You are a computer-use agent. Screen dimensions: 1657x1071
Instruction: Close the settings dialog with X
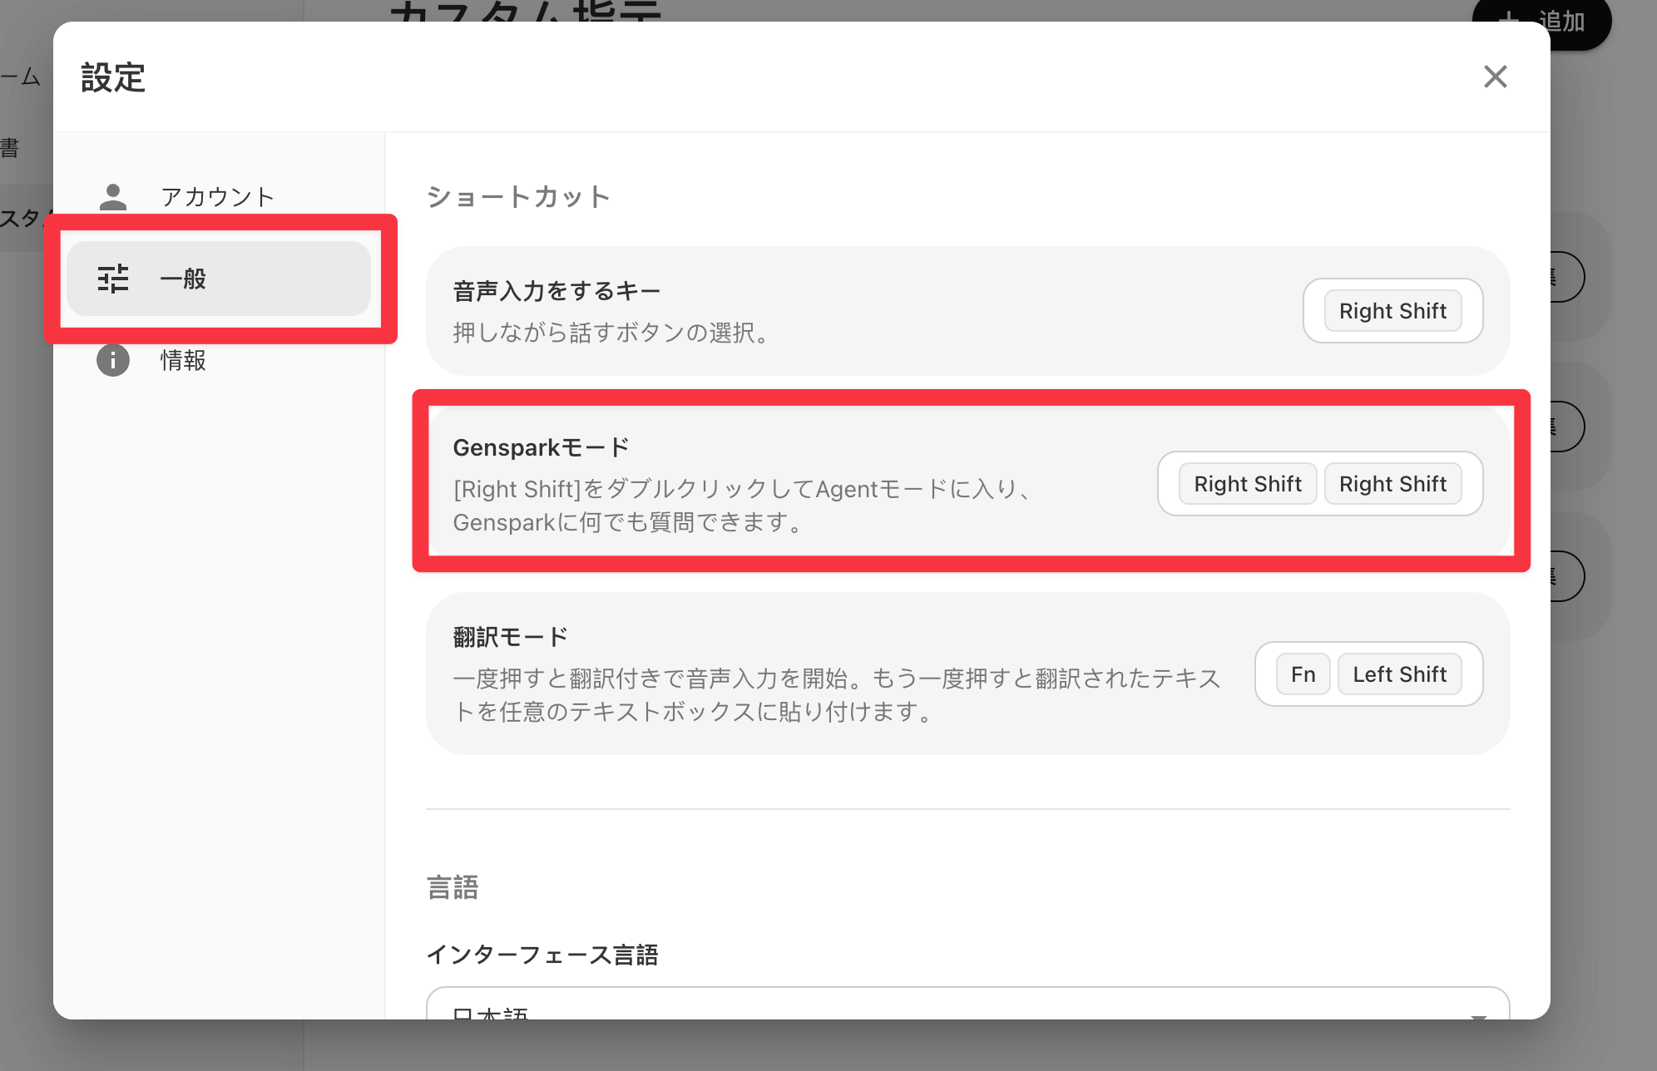(1495, 76)
